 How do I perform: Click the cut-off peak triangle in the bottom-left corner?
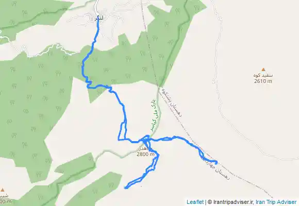pos(3,190)
